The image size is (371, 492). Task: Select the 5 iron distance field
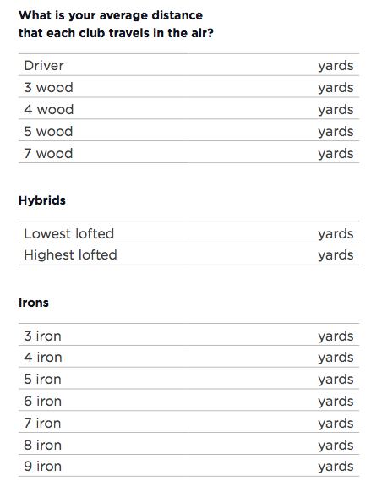pyautogui.click(x=188, y=379)
